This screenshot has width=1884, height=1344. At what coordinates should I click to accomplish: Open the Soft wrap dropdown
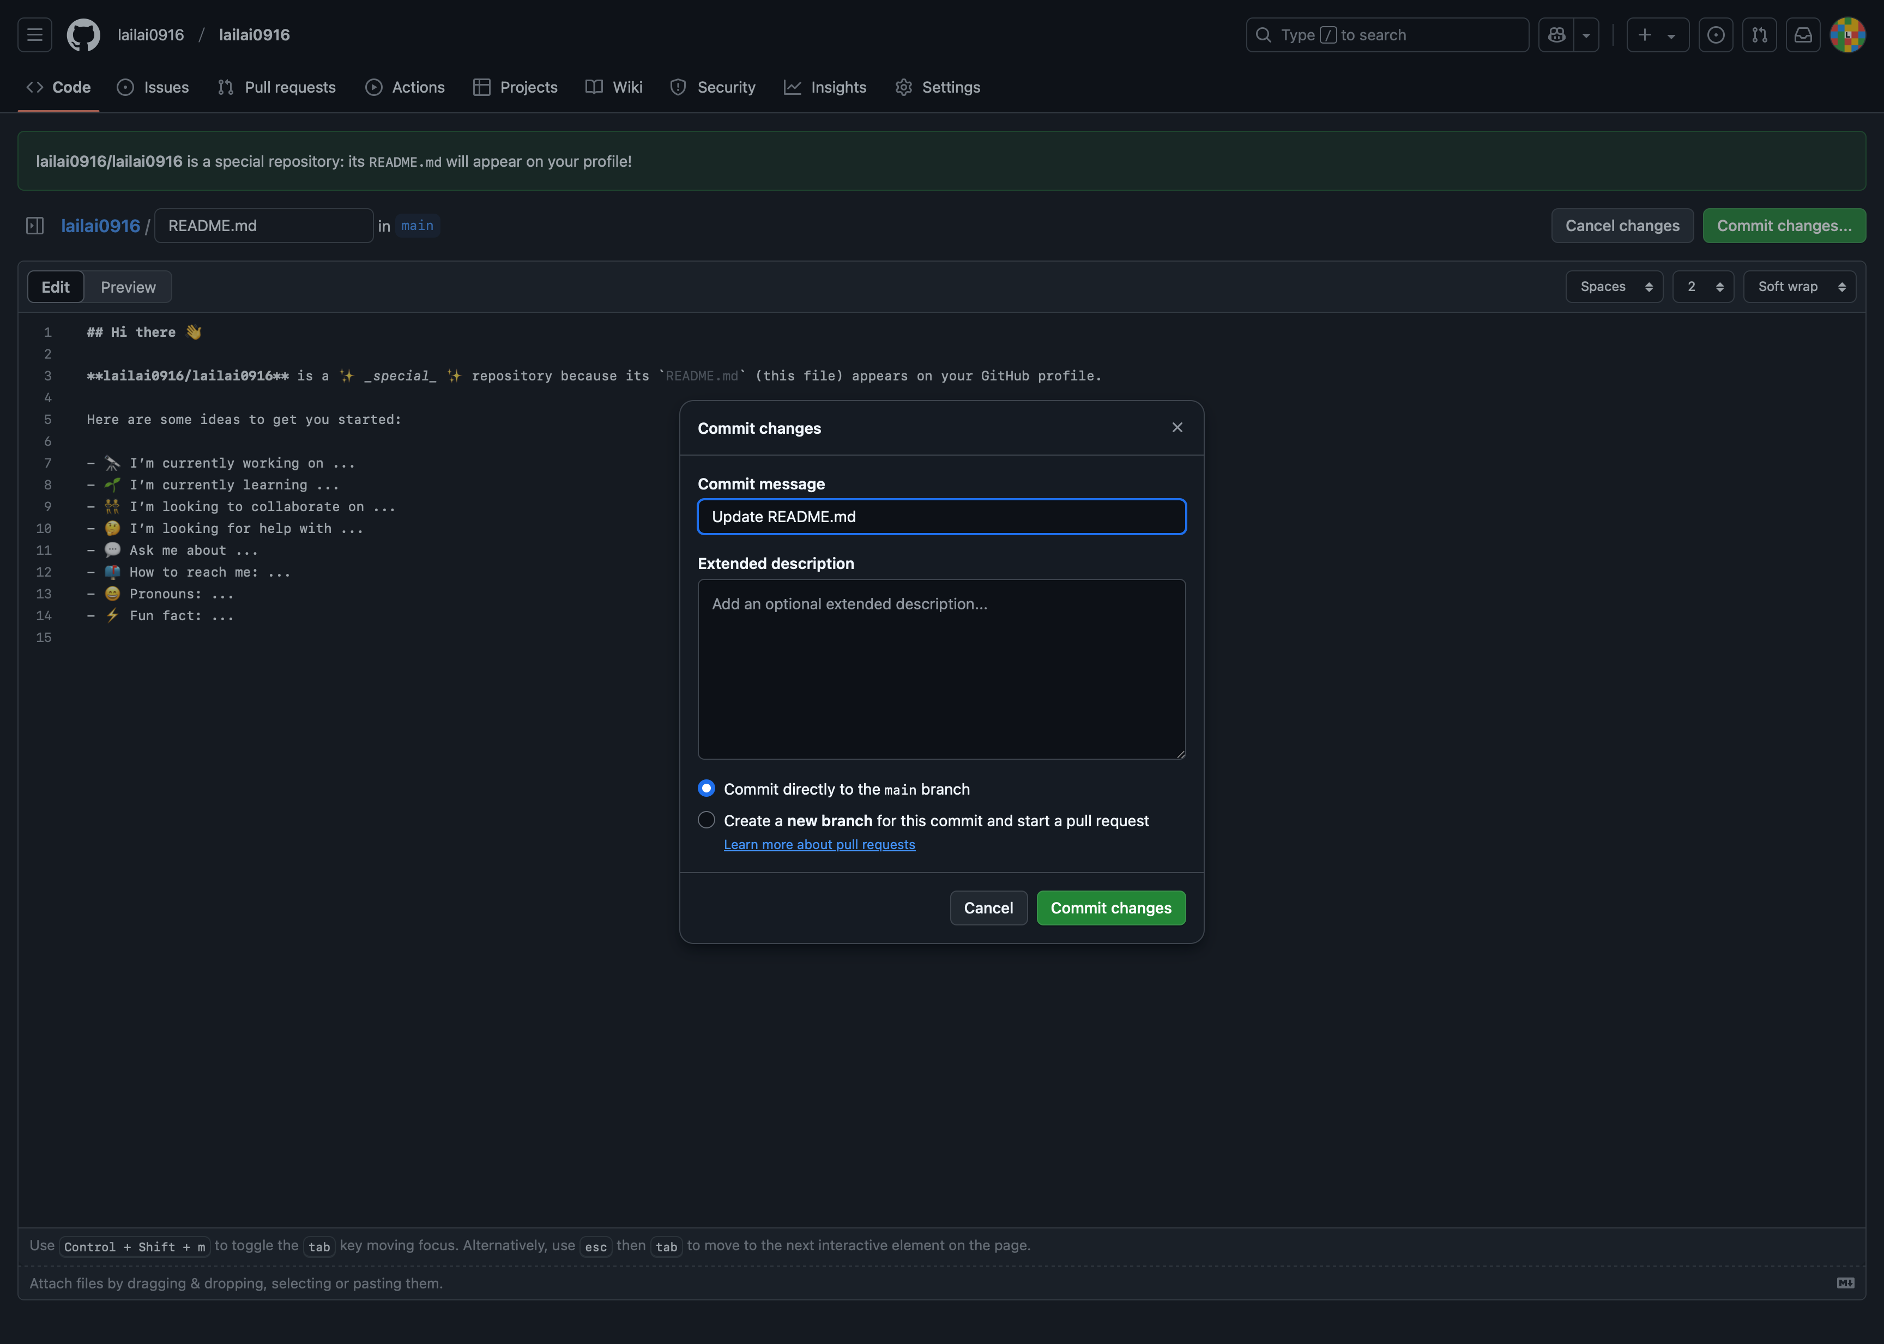1800,286
